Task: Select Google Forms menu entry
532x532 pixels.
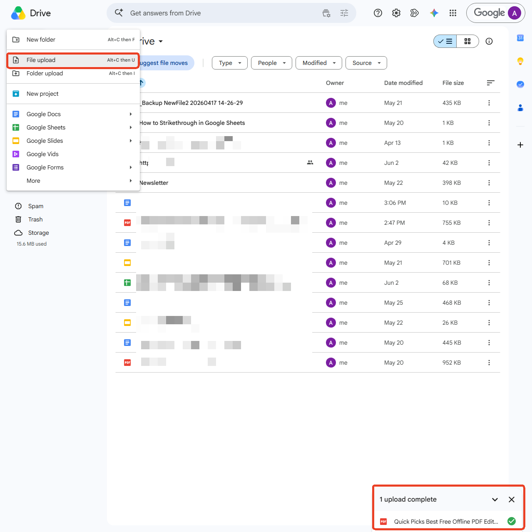Action: 73,167
